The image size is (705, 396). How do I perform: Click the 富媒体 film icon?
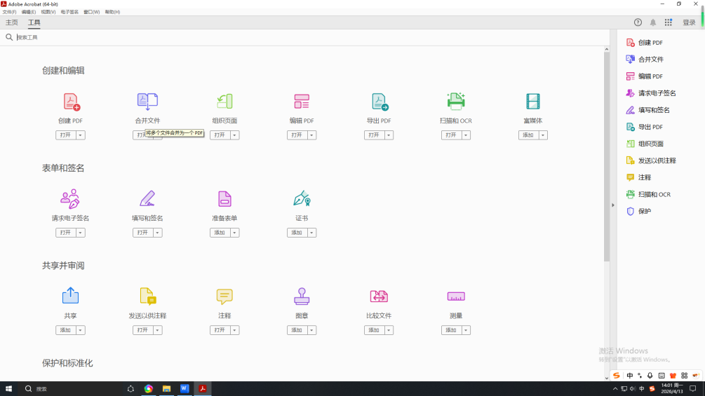pos(533,102)
